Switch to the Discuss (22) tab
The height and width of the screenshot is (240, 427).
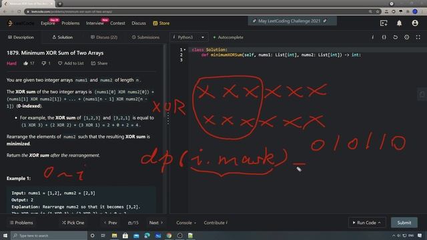104,37
